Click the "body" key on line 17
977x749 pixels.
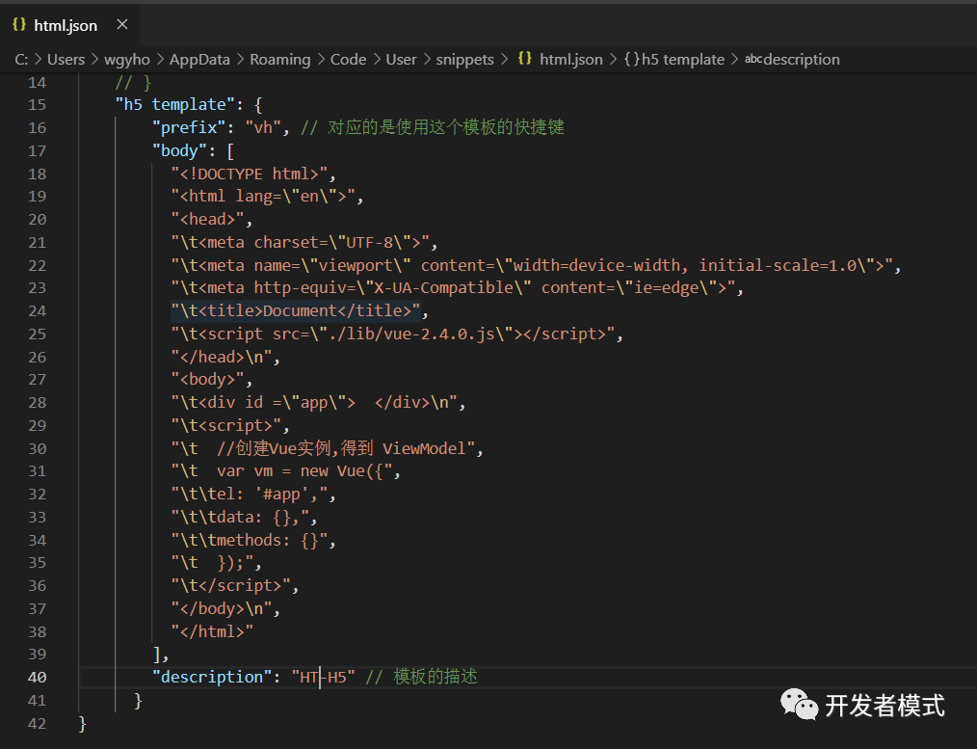coord(179,150)
